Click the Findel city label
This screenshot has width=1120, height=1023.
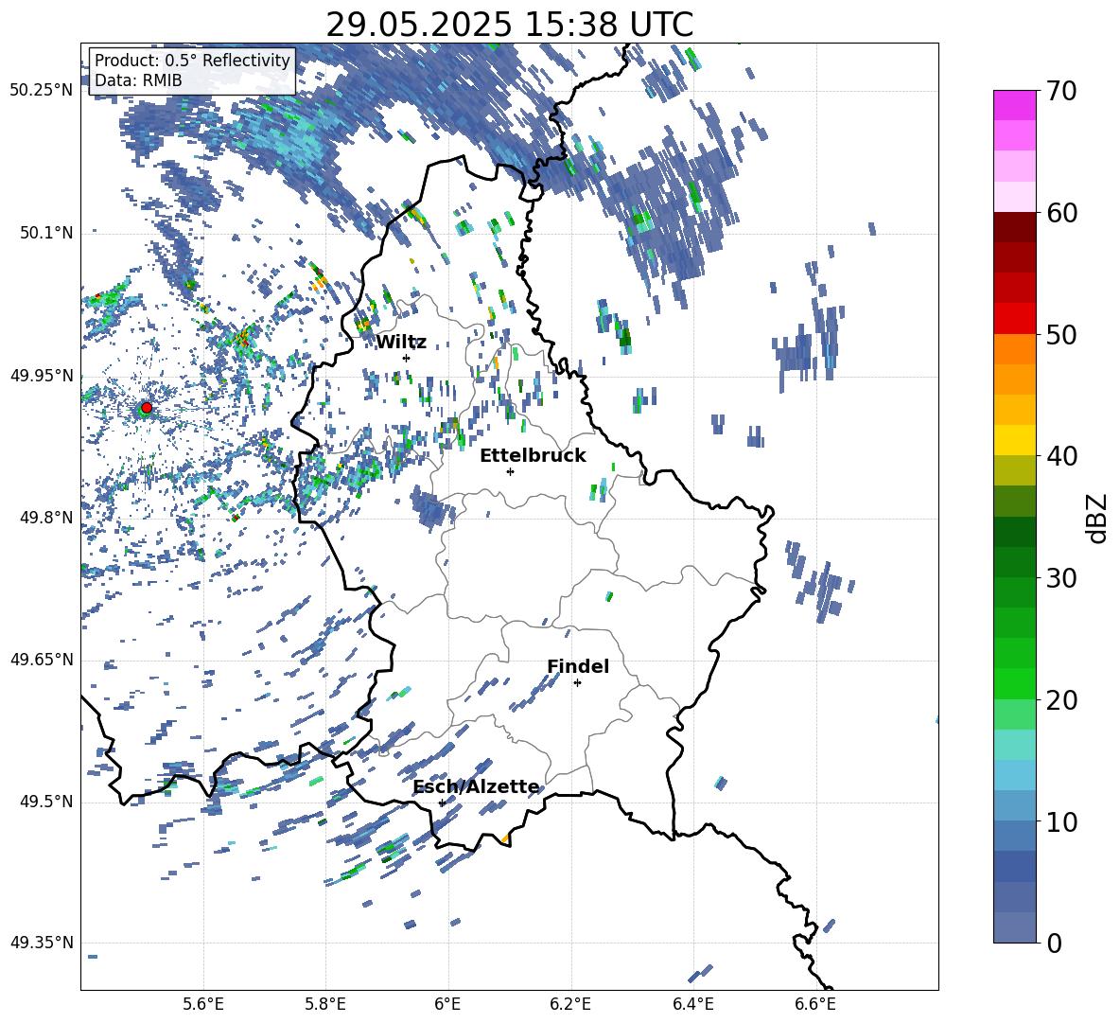[578, 666]
